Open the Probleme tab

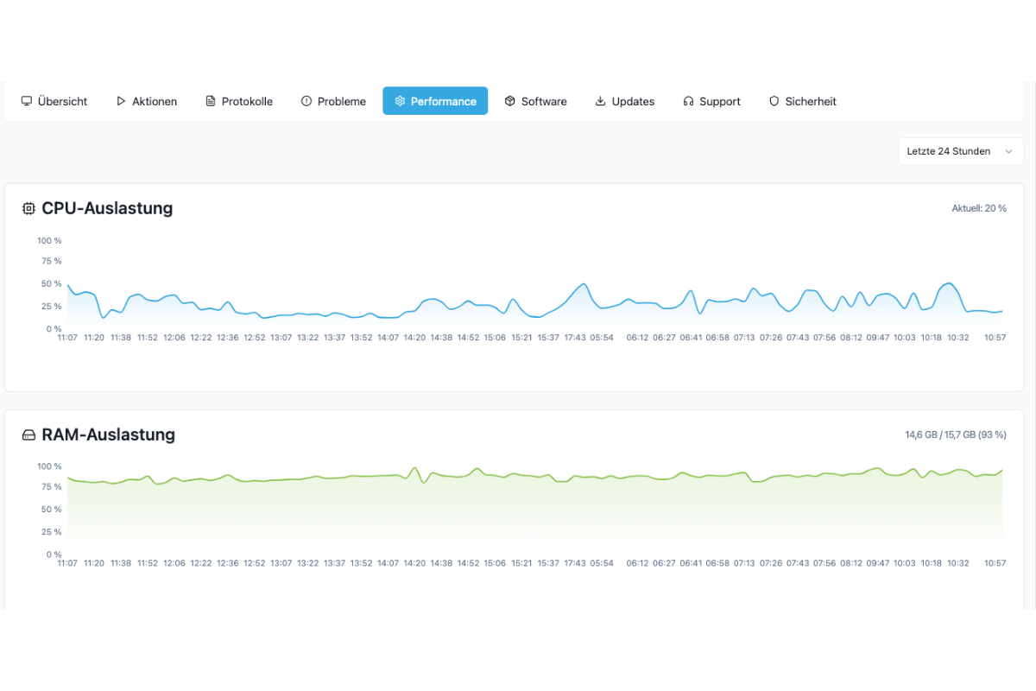tap(332, 101)
